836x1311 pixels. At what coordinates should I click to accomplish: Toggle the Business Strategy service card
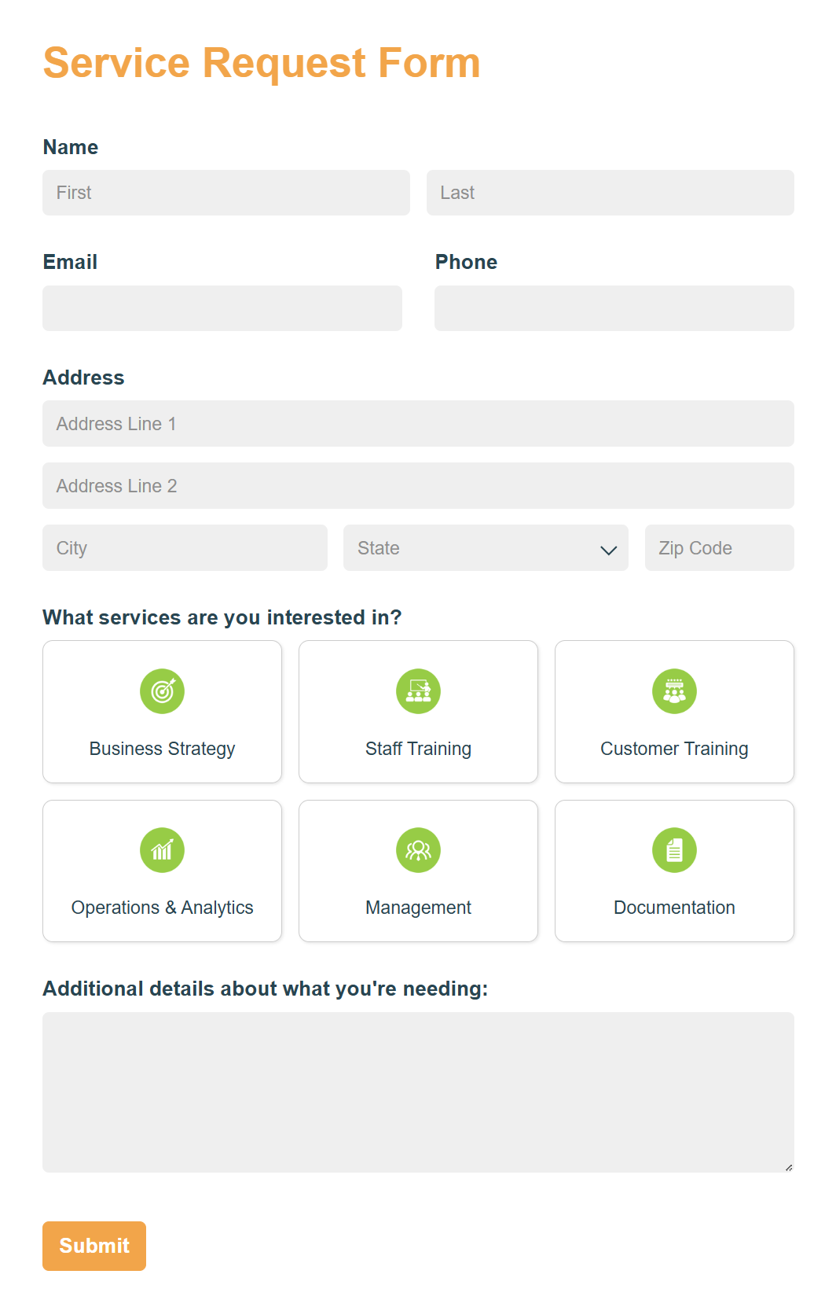click(162, 712)
